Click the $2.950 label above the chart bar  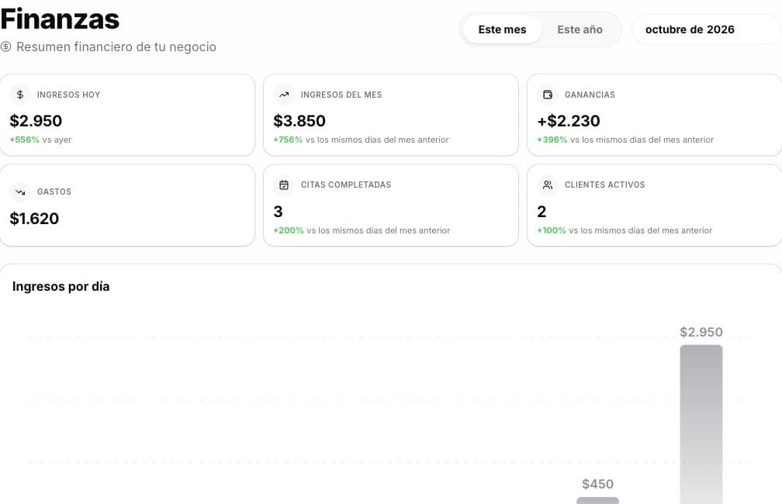point(701,332)
